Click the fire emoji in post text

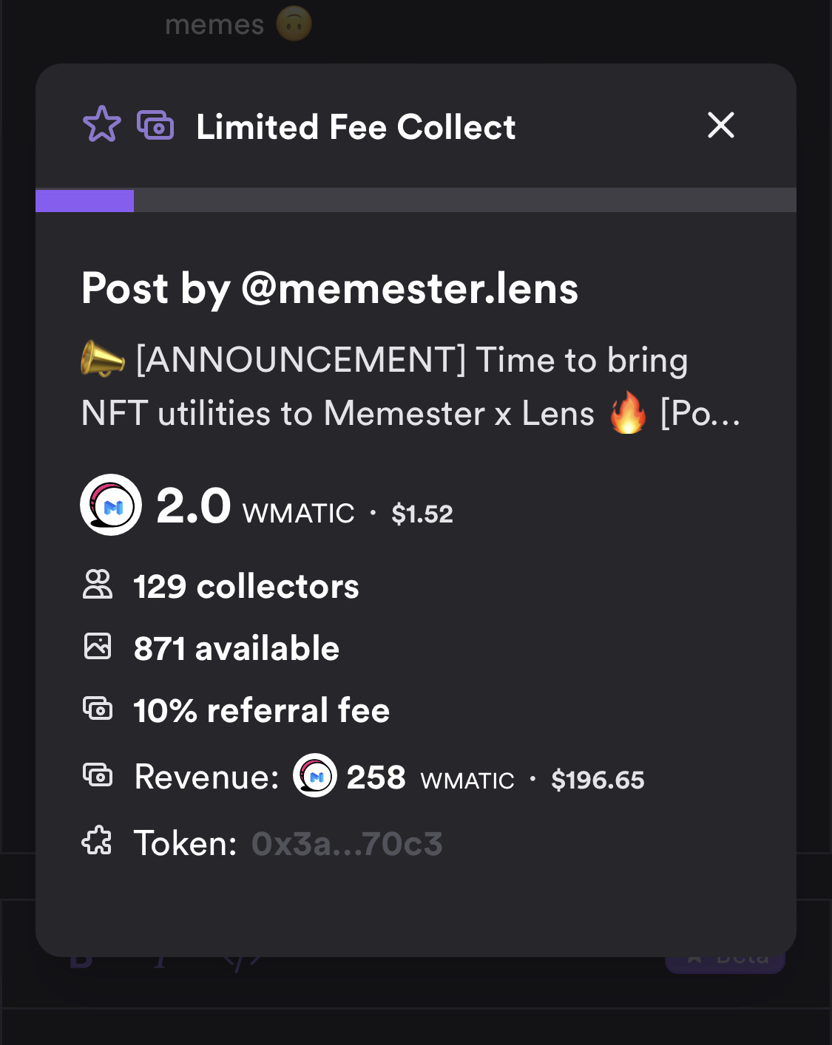628,413
